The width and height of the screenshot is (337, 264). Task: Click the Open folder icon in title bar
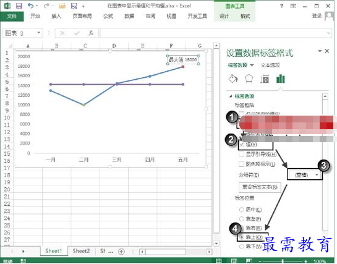coord(62,6)
